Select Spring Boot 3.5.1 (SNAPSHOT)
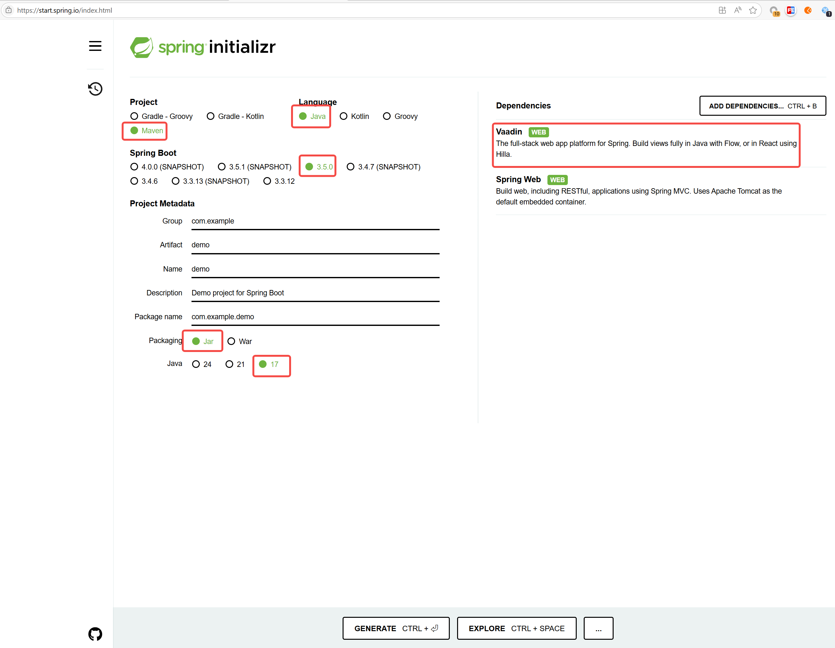835x648 pixels. click(x=254, y=167)
